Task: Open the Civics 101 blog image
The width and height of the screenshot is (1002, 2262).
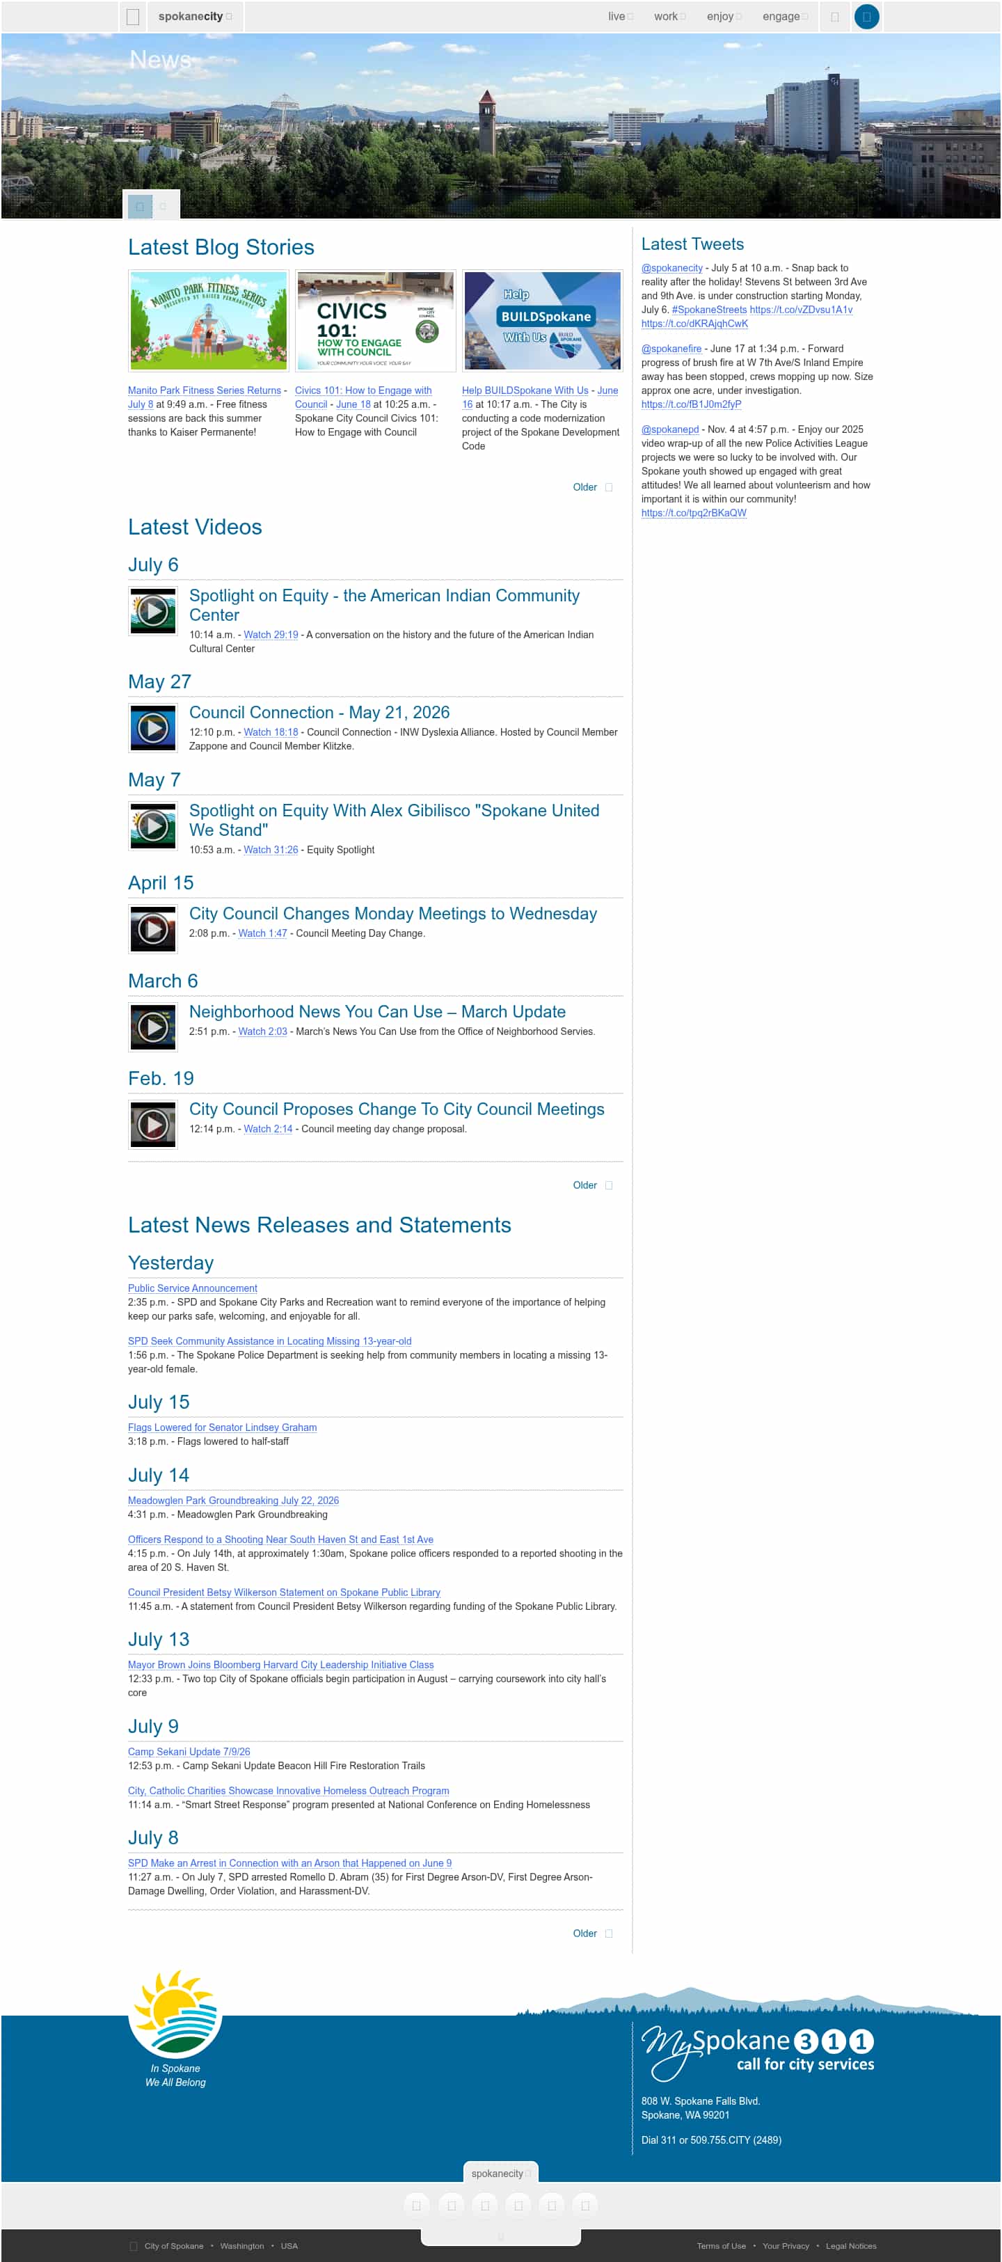Action: [375, 321]
